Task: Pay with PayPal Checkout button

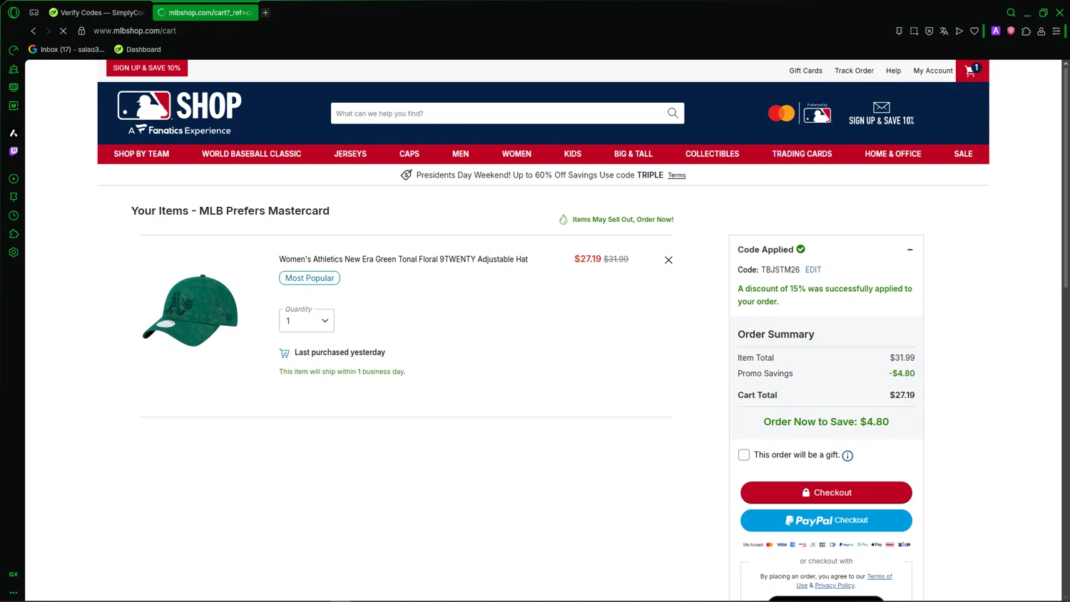Action: click(x=826, y=521)
